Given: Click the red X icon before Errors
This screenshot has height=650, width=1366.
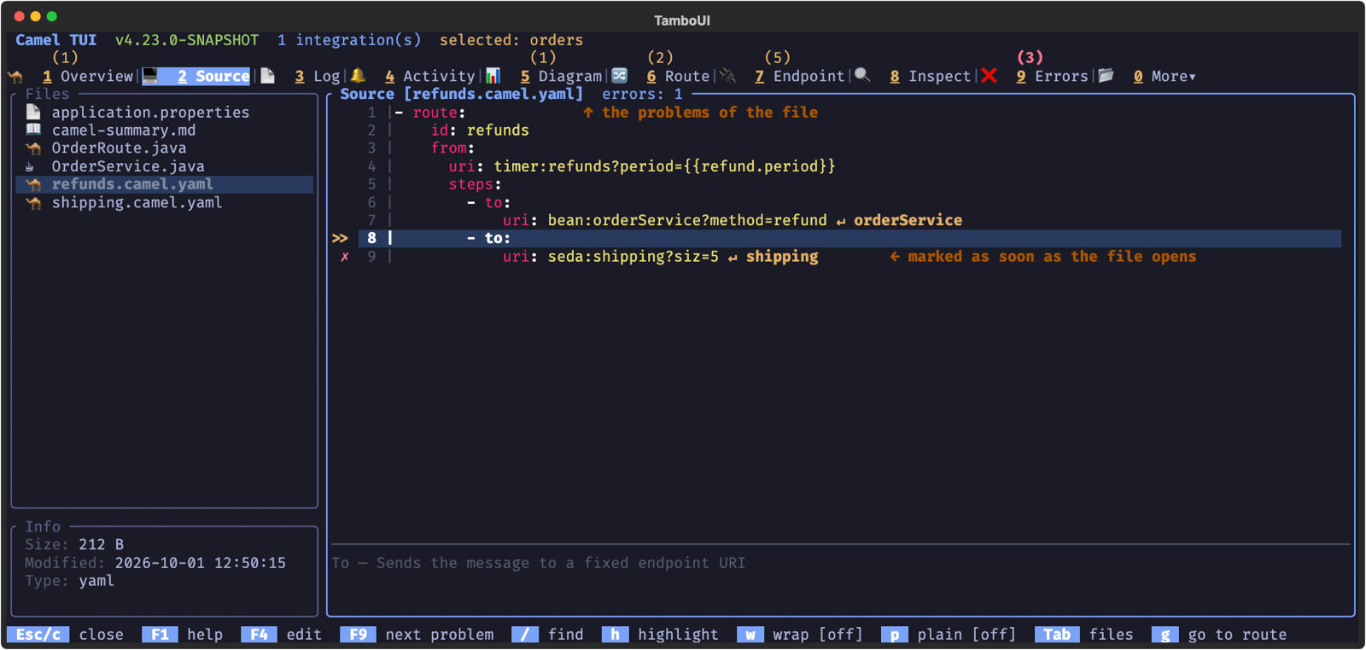Looking at the screenshot, I should click(989, 76).
